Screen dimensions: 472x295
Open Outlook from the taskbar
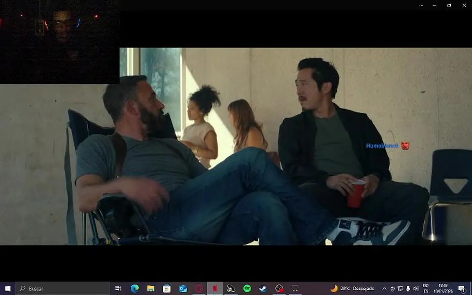point(183,288)
